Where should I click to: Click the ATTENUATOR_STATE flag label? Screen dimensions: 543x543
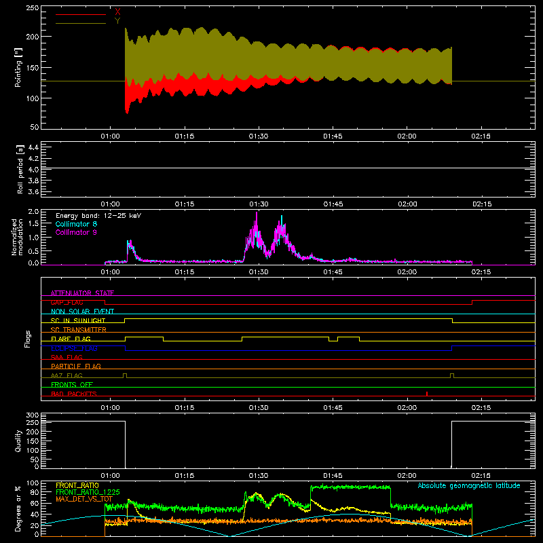pos(82,293)
